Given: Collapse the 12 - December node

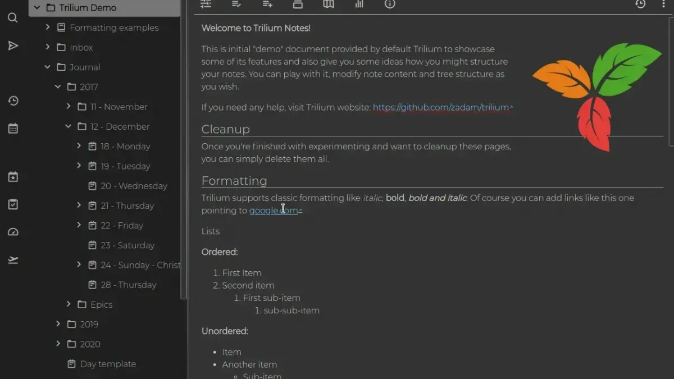Looking at the screenshot, I should click(69, 126).
